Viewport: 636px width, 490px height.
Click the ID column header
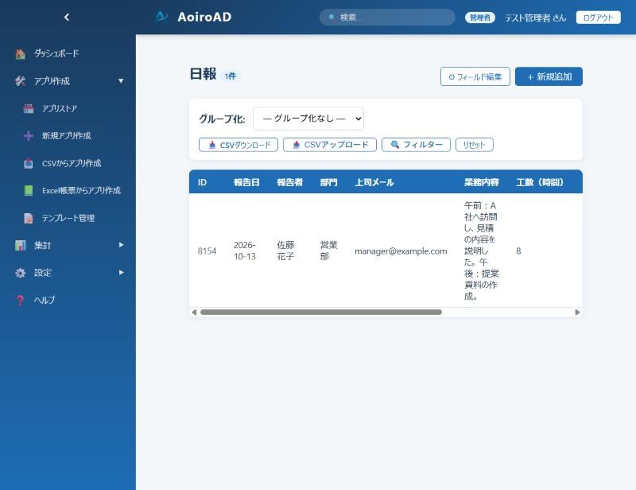point(202,182)
